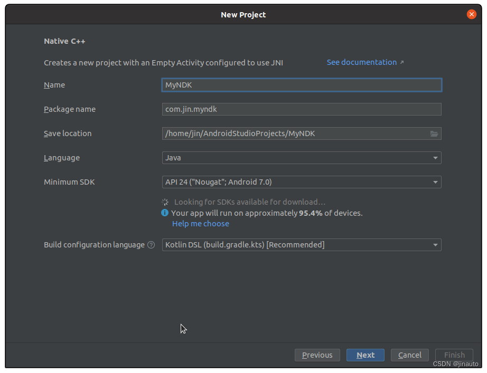Close the New Project dialog
This screenshot has height=373, width=487.
click(472, 14)
